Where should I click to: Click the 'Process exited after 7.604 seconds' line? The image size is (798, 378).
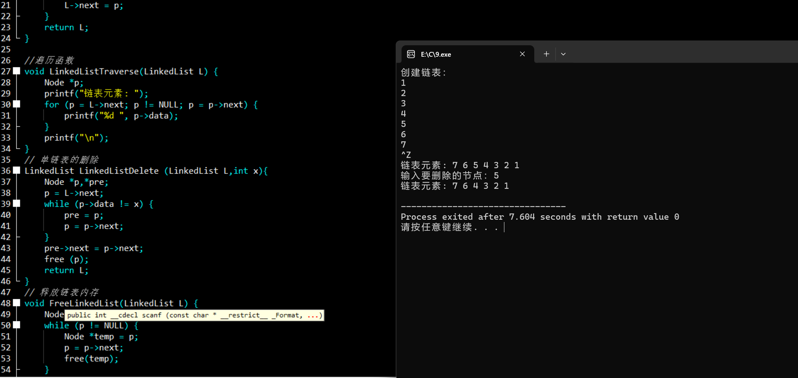(540, 217)
